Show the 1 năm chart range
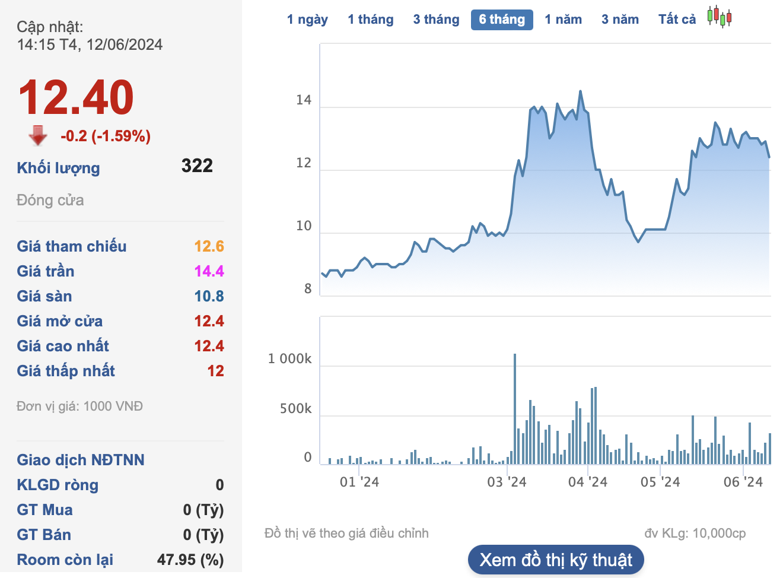Screen dimensions: 783x578 [563, 20]
